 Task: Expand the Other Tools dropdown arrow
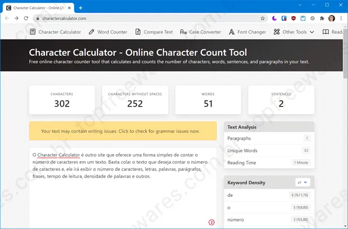[312, 32]
